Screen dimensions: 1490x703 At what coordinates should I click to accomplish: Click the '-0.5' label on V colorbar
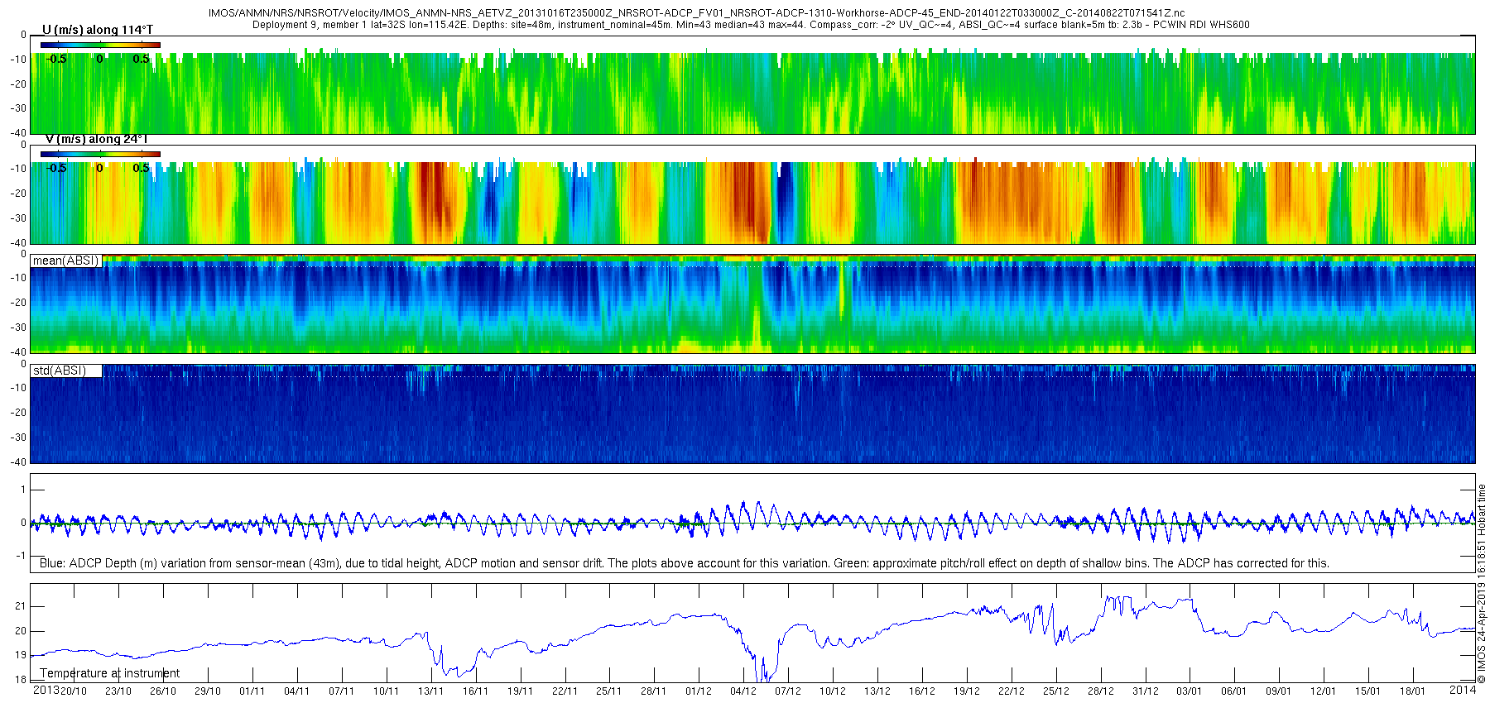click(56, 168)
